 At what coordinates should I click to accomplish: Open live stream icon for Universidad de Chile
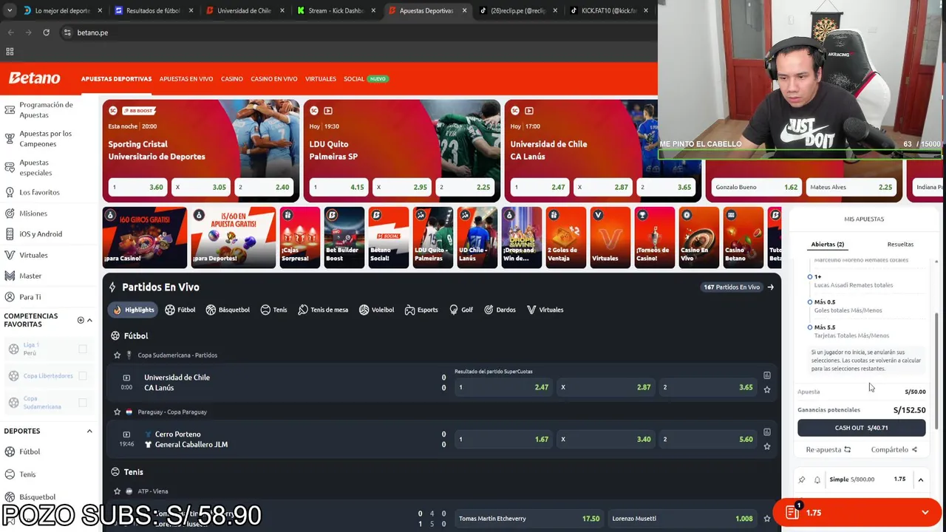pos(126,378)
